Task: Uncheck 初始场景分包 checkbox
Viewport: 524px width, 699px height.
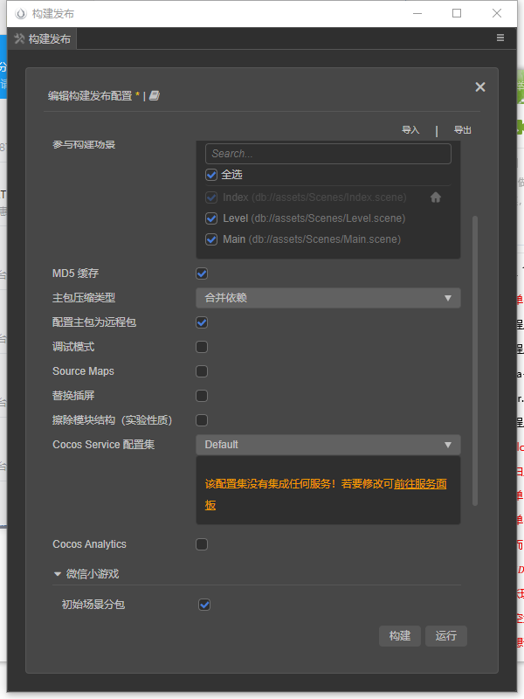Action: (204, 605)
